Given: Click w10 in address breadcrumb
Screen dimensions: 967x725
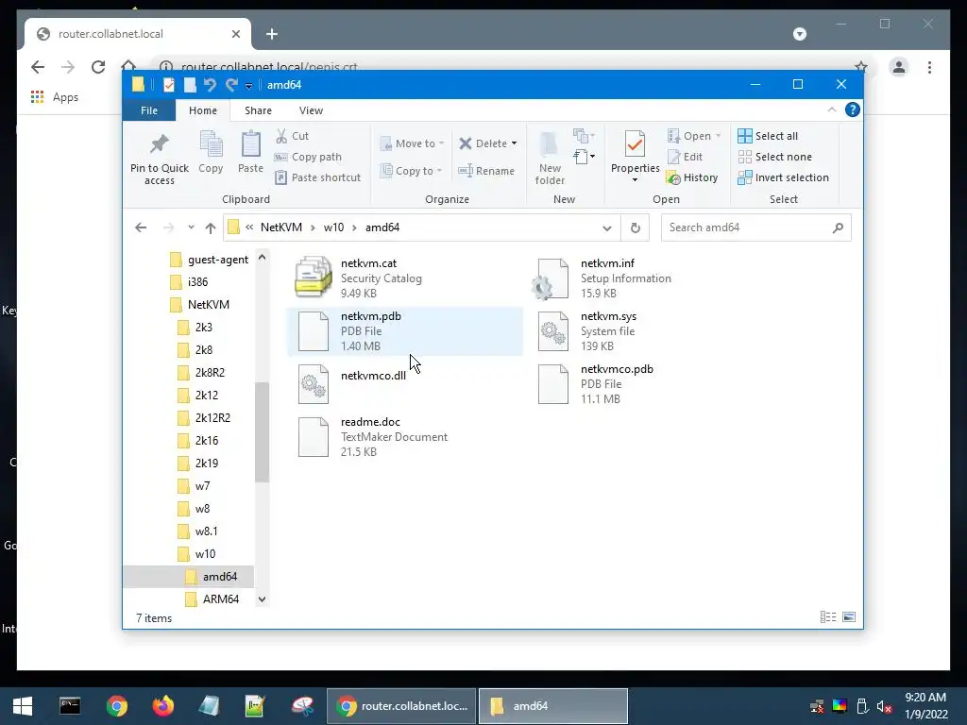Looking at the screenshot, I should pos(333,228).
